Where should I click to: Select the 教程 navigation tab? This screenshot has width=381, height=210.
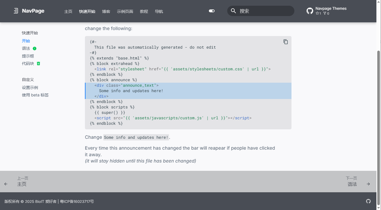tap(144, 11)
